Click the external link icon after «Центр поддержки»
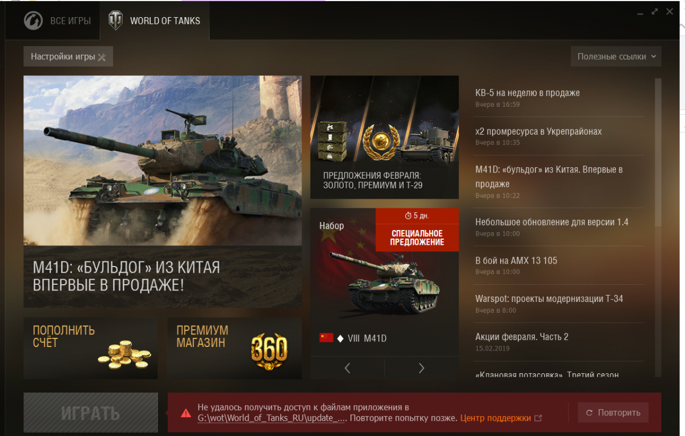The height and width of the screenshot is (436, 685). click(538, 418)
